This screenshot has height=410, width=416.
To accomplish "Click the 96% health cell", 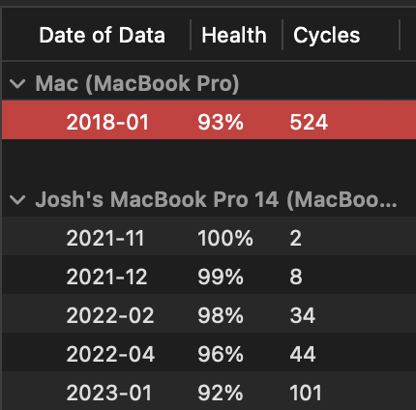I will click(221, 354).
